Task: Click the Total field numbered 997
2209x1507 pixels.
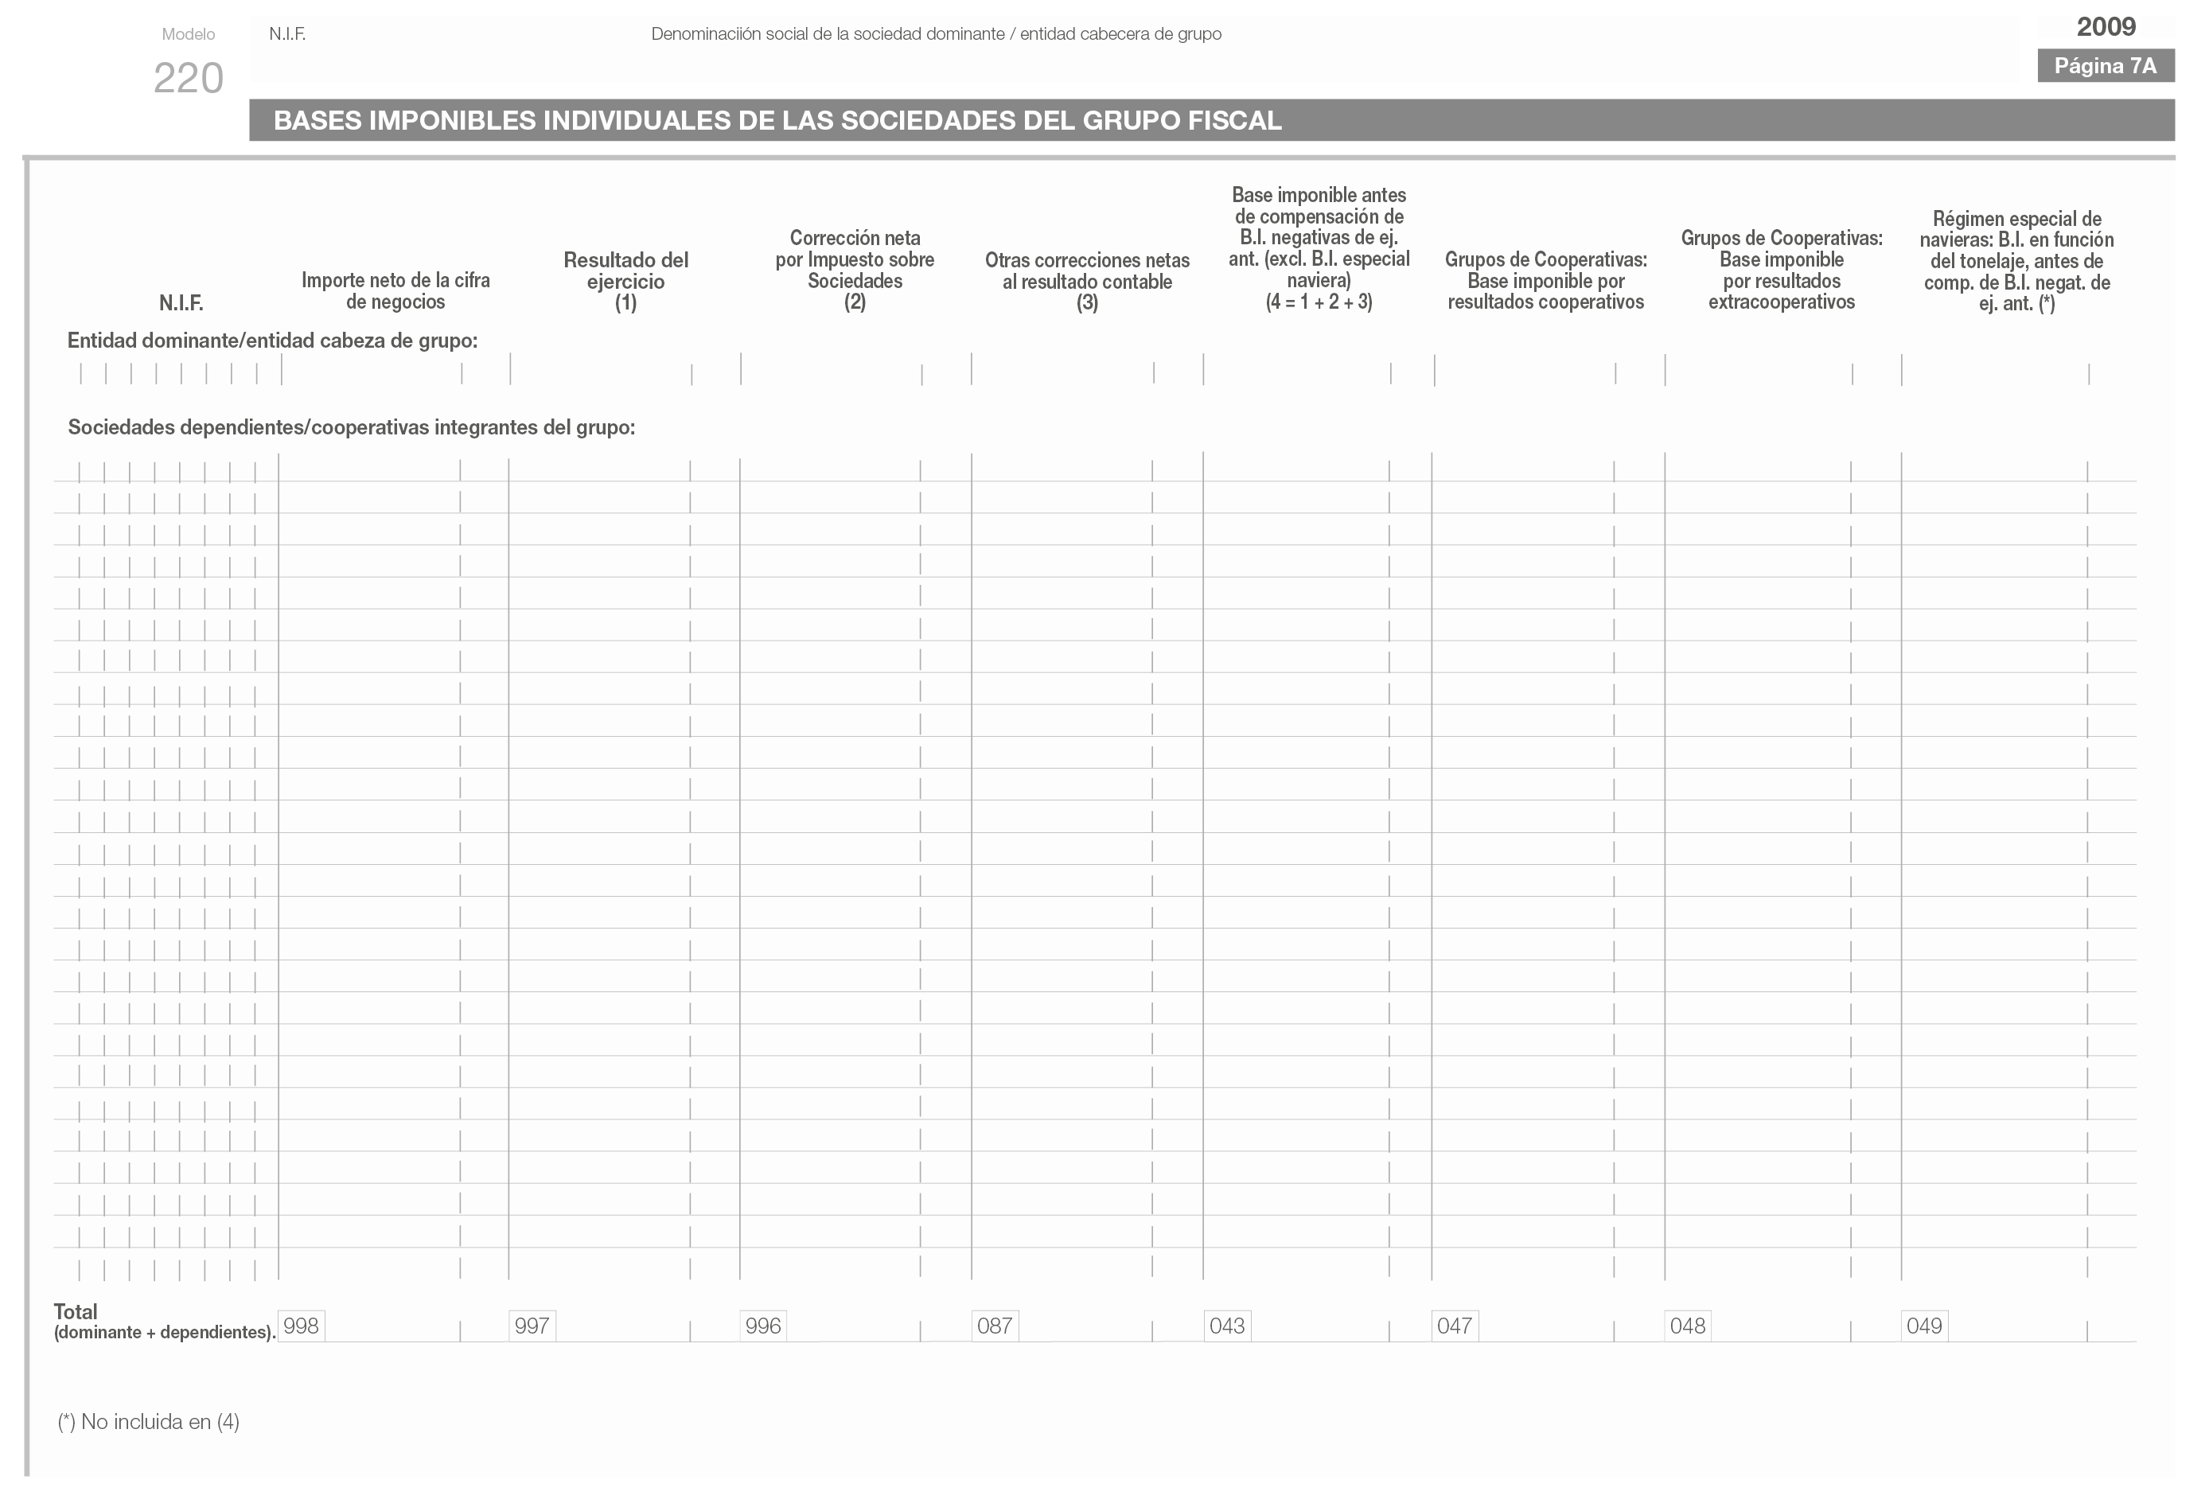Action: coord(624,1326)
